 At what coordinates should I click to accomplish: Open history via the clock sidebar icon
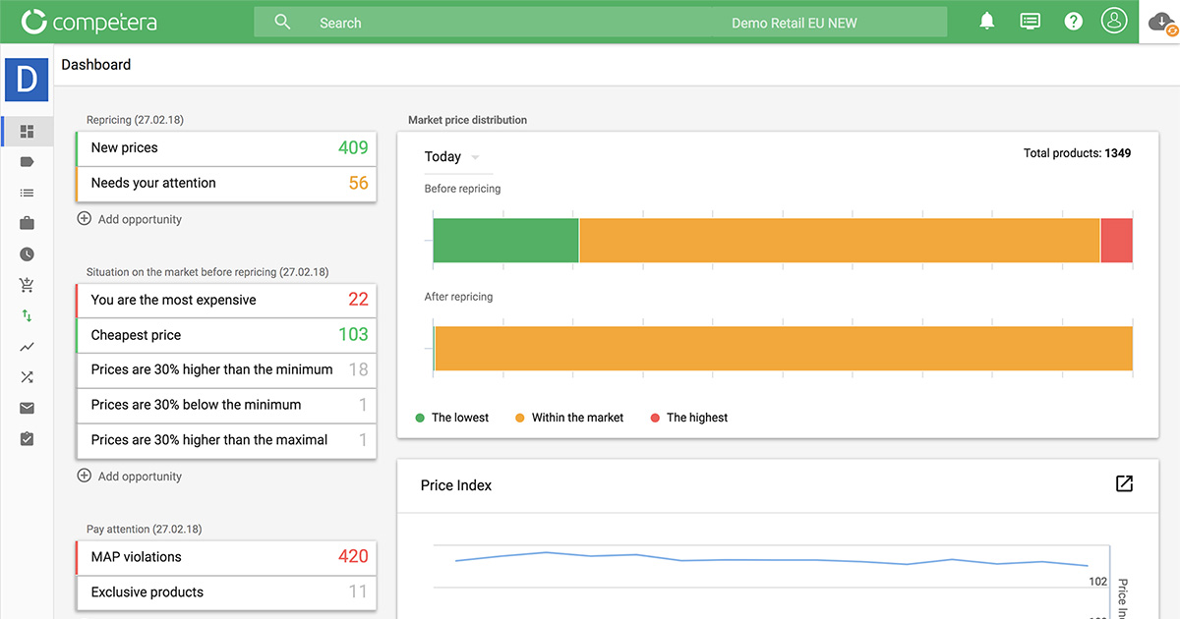[x=27, y=253]
